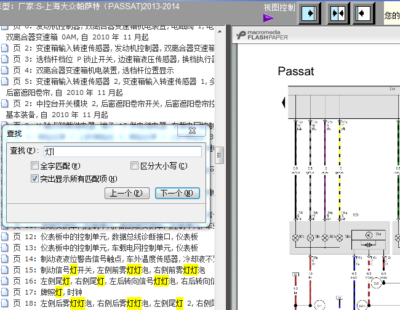Click page icon beside 页 4 entry
The height and width of the screenshot is (310, 400).
click(5, 70)
